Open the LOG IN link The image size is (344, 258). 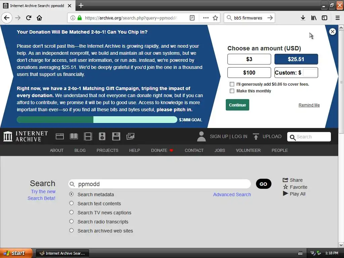[240, 136]
